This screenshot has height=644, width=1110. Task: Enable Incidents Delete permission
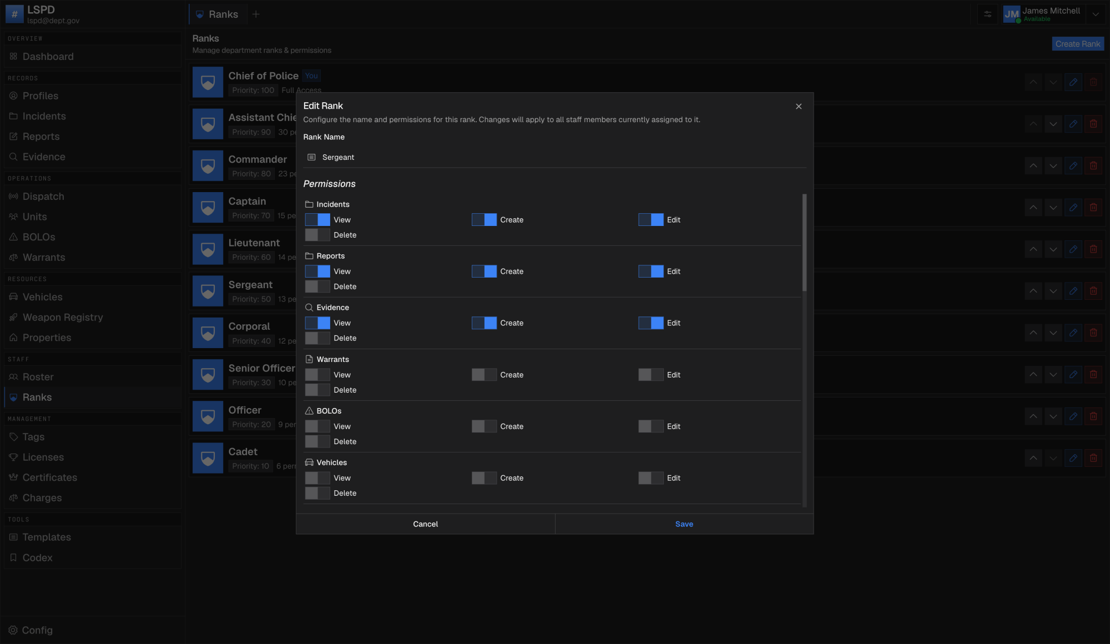click(x=317, y=235)
